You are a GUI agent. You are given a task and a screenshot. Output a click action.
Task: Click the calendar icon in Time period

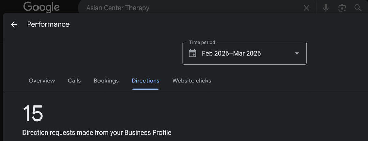(193, 53)
